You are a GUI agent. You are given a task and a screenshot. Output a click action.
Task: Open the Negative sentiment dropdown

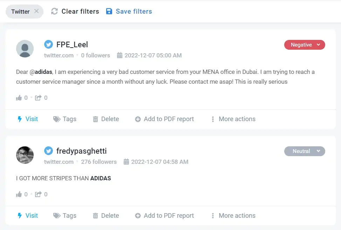pyautogui.click(x=304, y=45)
